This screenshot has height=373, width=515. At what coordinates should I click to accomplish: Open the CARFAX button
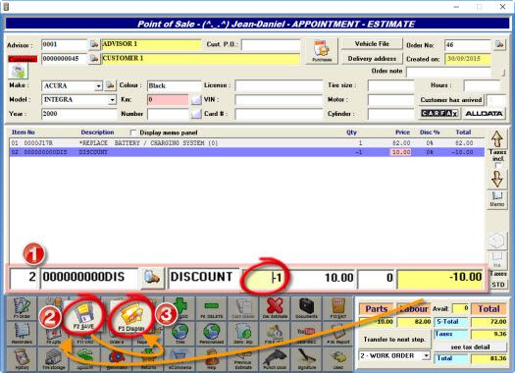coord(439,114)
